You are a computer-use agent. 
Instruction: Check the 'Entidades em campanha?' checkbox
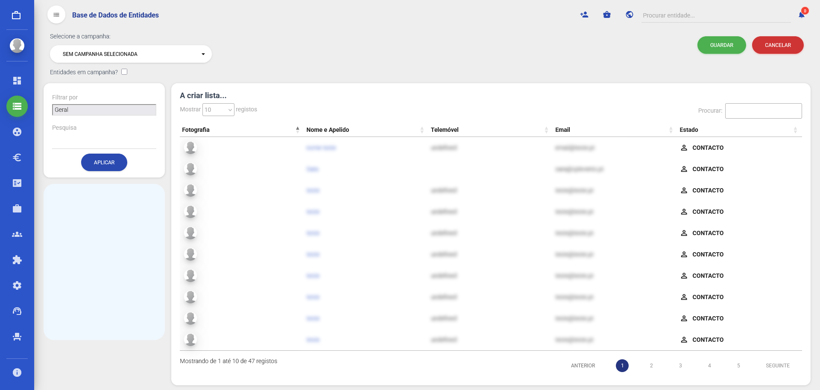pyautogui.click(x=124, y=72)
